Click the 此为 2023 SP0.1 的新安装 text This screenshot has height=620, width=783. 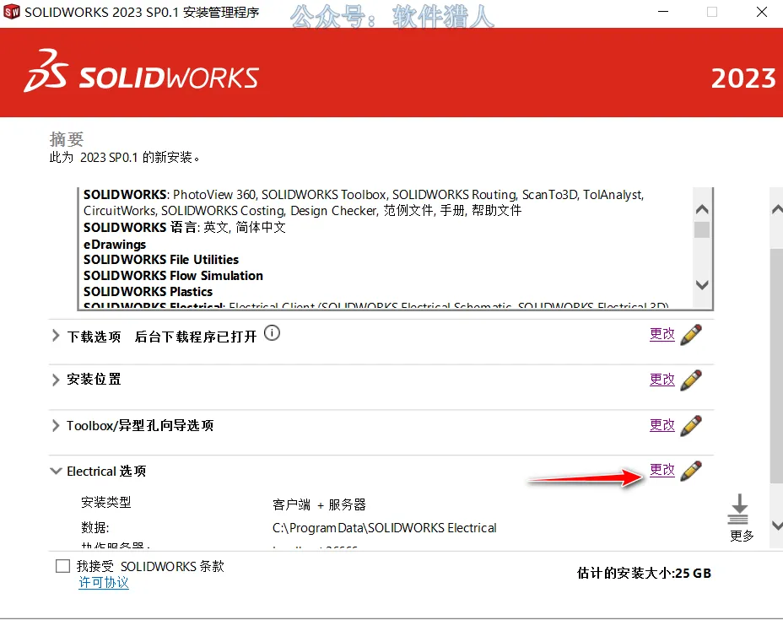(x=124, y=157)
